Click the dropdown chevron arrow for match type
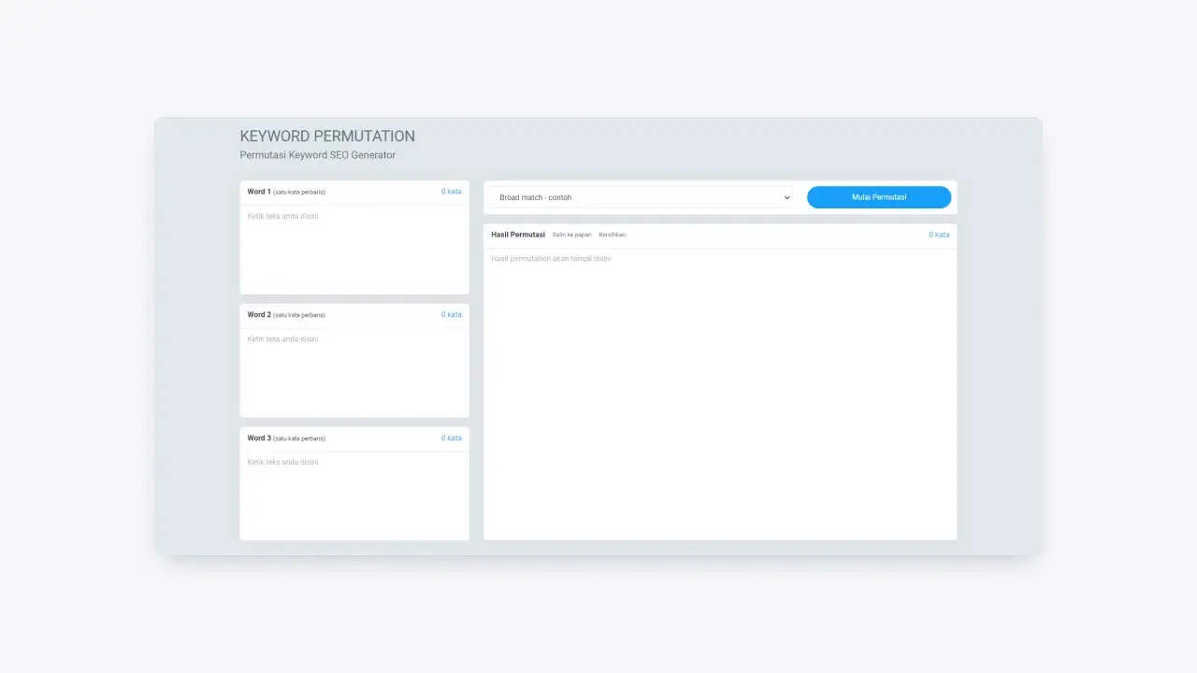The width and height of the screenshot is (1197, 673). pos(786,198)
